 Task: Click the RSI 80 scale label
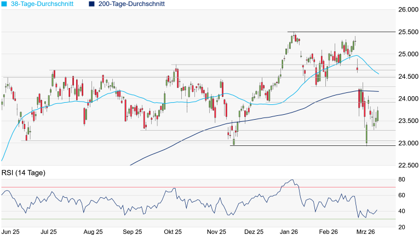401,179
